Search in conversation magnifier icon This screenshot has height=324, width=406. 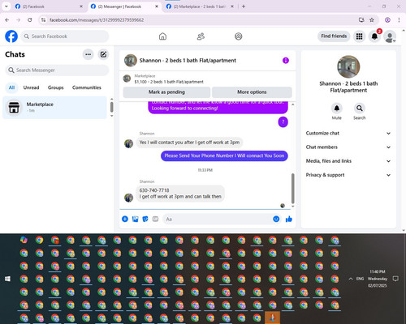(x=360, y=109)
